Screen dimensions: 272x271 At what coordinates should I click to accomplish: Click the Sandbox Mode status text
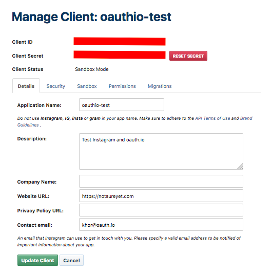(92, 69)
